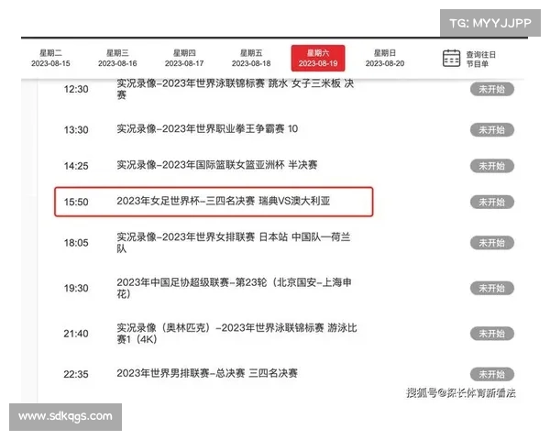Click the 18:05 time entry
The width and height of the screenshot is (550, 440).
click(x=76, y=243)
